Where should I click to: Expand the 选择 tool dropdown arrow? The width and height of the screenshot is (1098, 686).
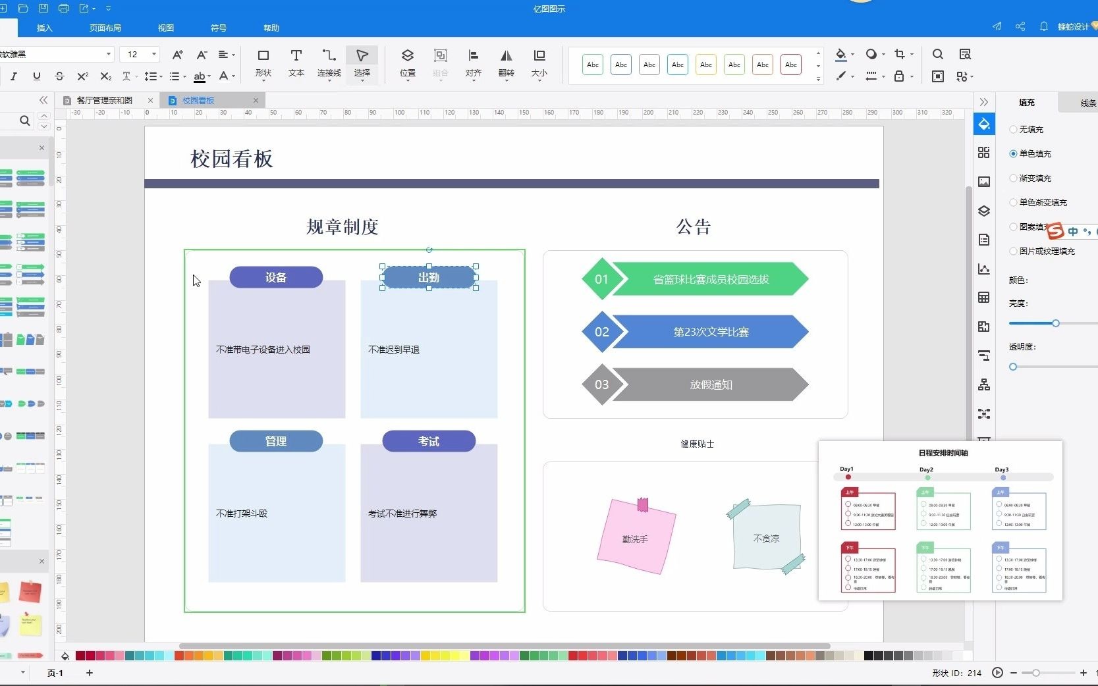pos(362,81)
